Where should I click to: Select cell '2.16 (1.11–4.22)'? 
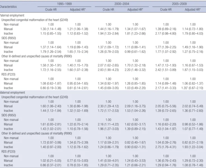click(x=108, y=124)
